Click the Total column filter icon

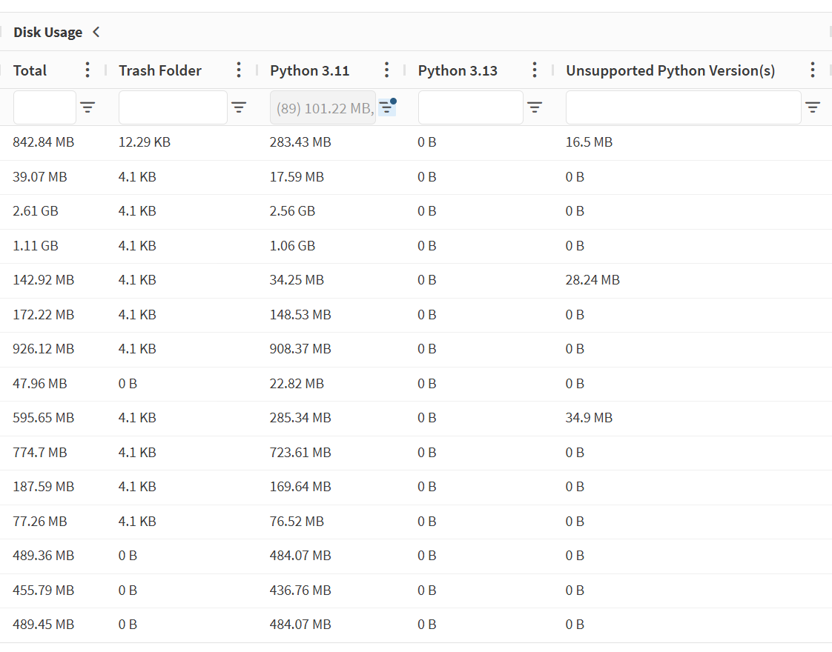point(88,107)
